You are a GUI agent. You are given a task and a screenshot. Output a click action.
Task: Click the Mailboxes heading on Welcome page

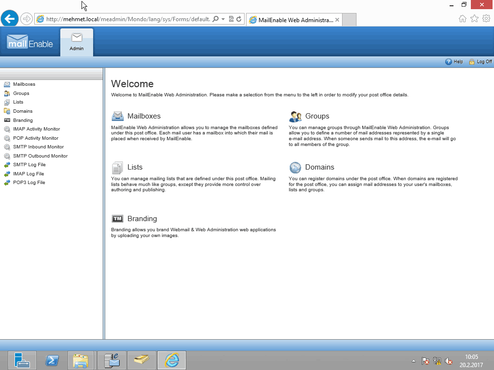144,116
